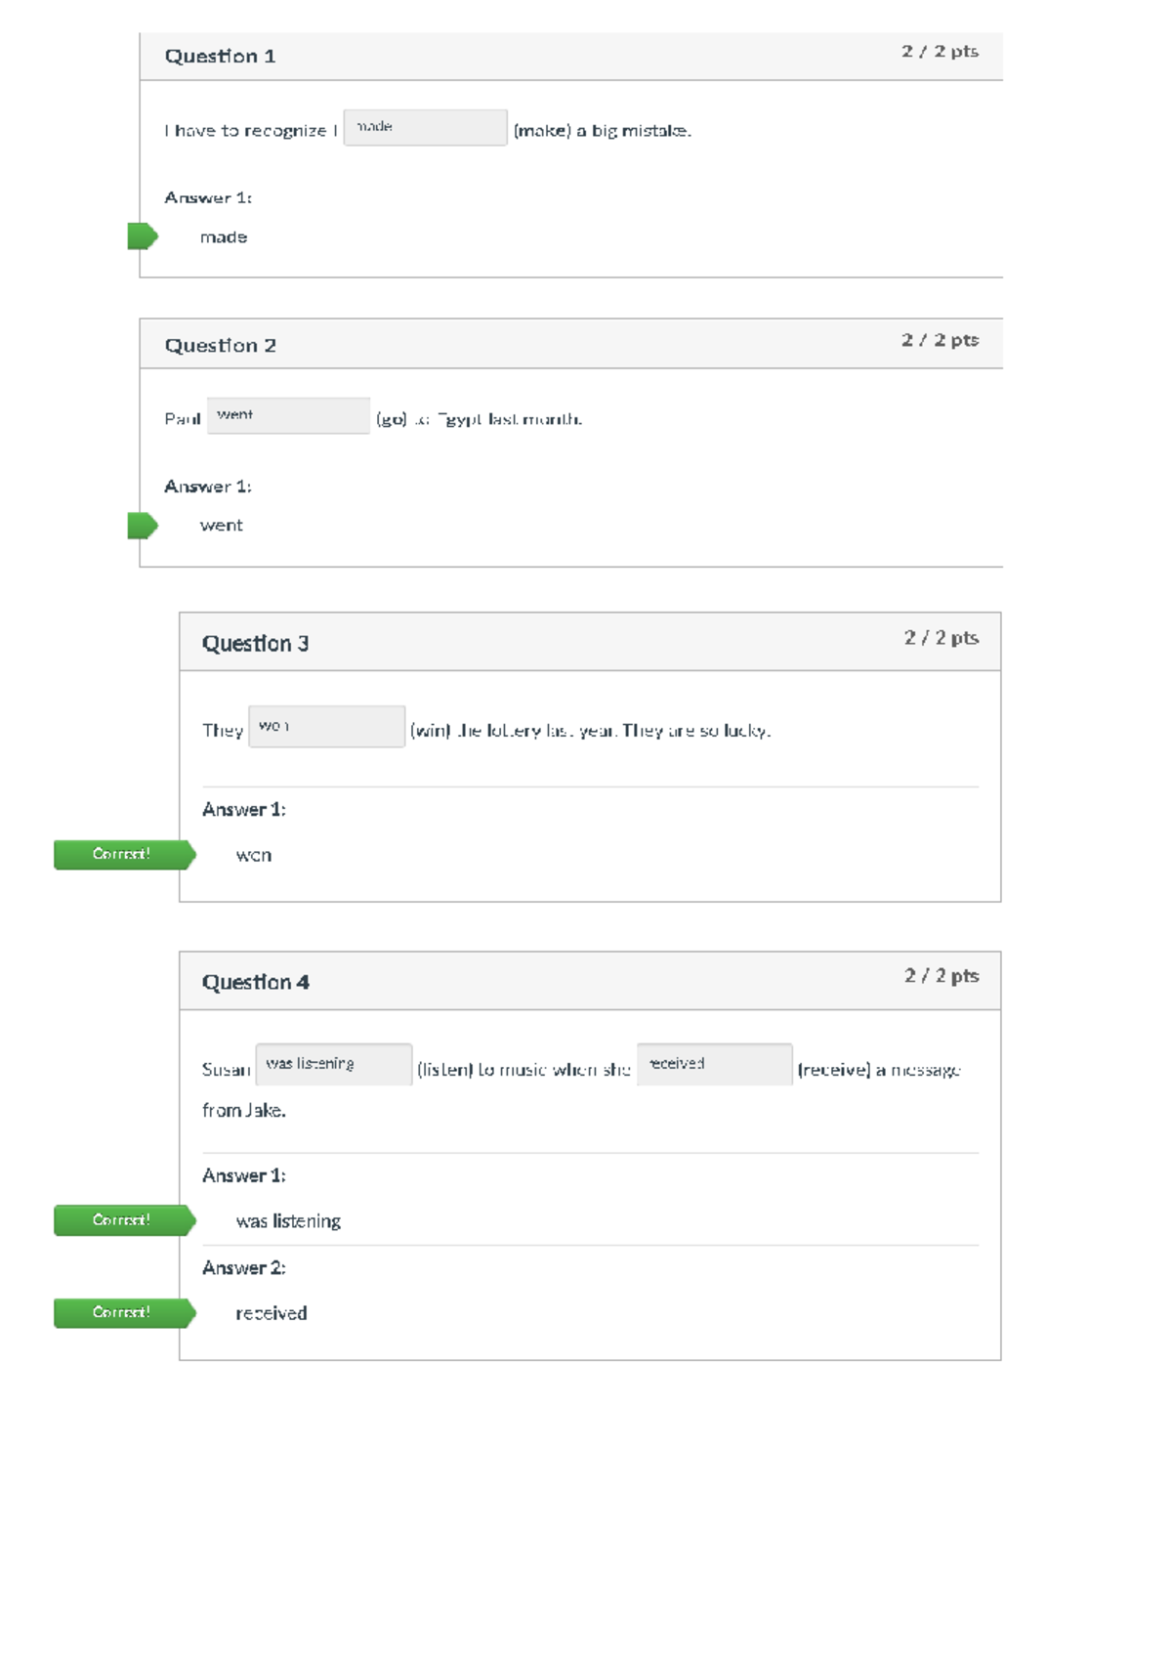Click the "Answer 2:" label in Question 4
The height and width of the screenshot is (1659, 1172).
pos(243,1268)
